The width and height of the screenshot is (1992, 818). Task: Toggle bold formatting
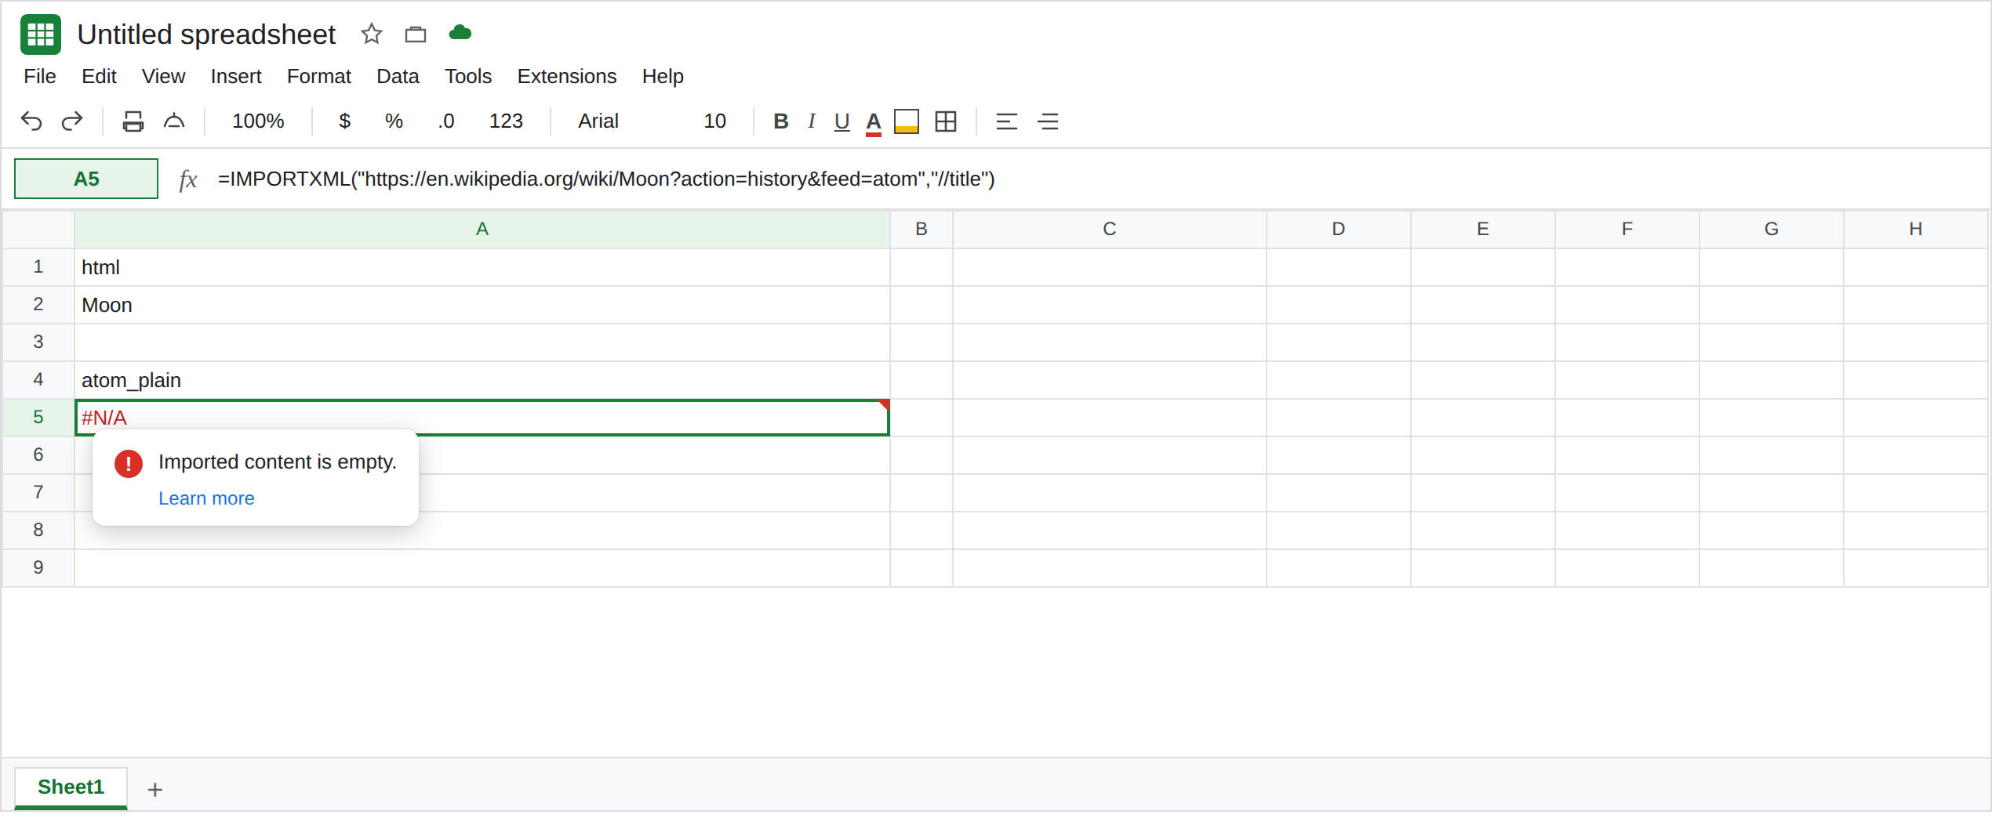(780, 121)
